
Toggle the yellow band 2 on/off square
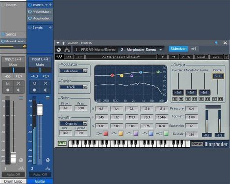pyautogui.click(x=121, y=134)
